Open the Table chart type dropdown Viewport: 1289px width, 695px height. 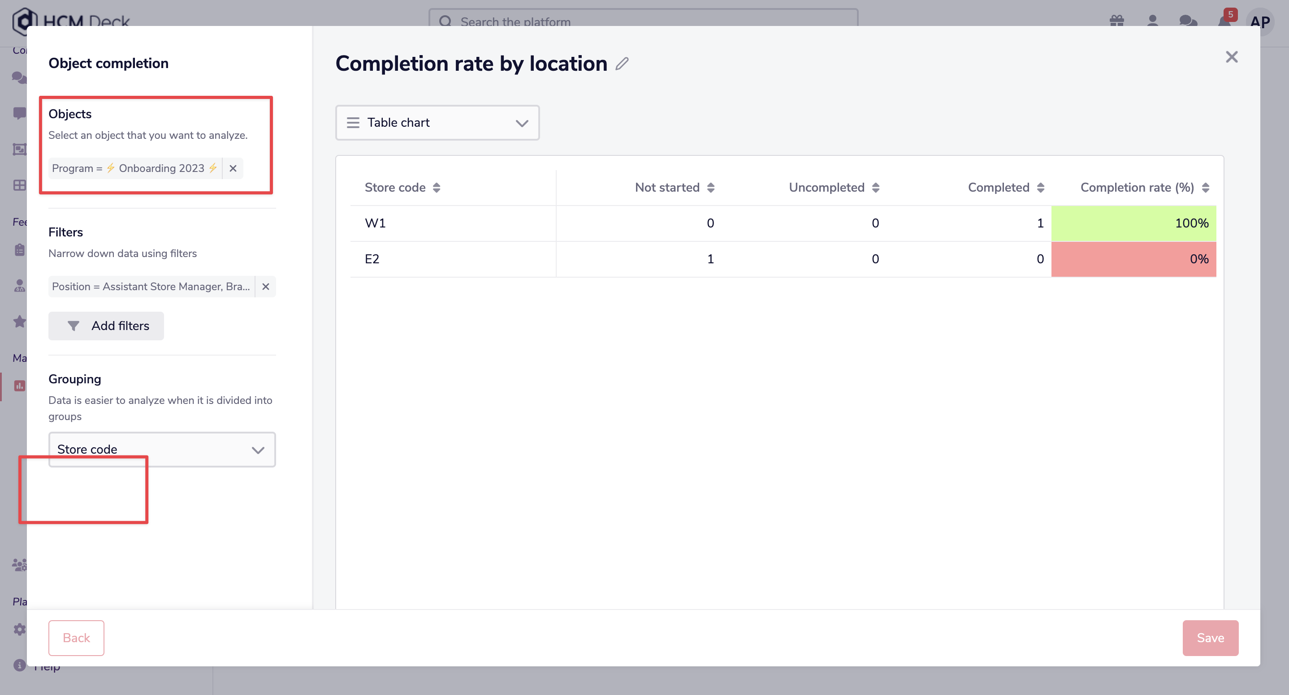[x=437, y=123]
